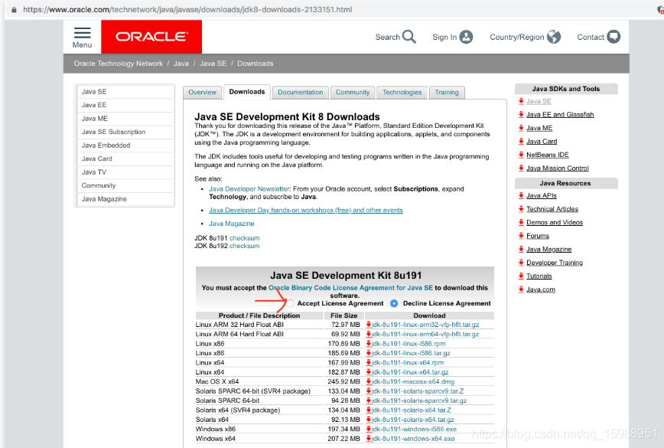Click download arrow icon beside Developer Training
The width and height of the screenshot is (664, 448).
click(521, 263)
